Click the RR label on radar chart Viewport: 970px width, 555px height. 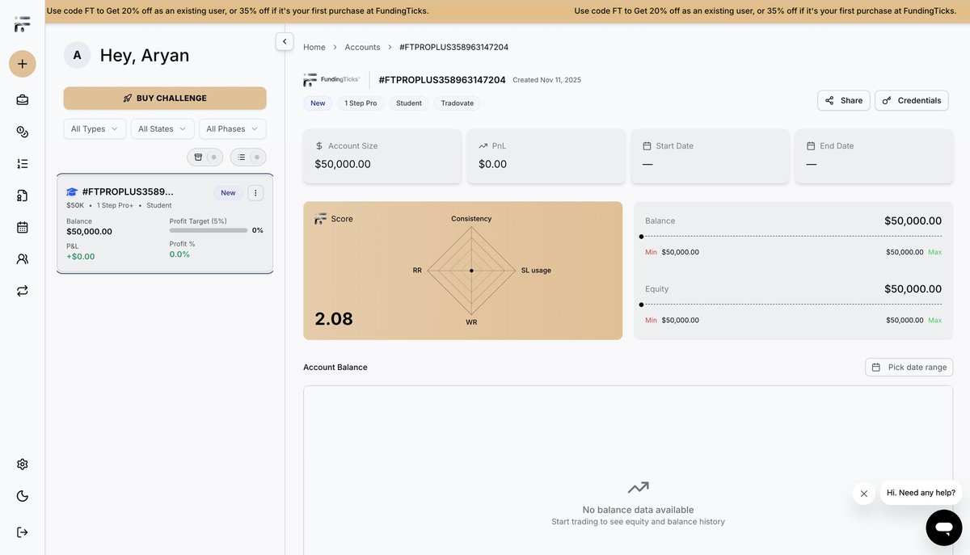[x=417, y=270]
